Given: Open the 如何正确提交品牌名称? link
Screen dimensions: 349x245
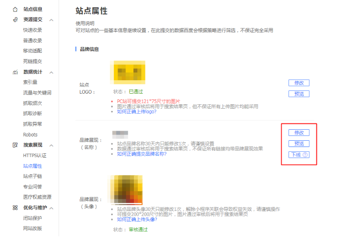Looking at the screenshot, I should coord(142,154).
